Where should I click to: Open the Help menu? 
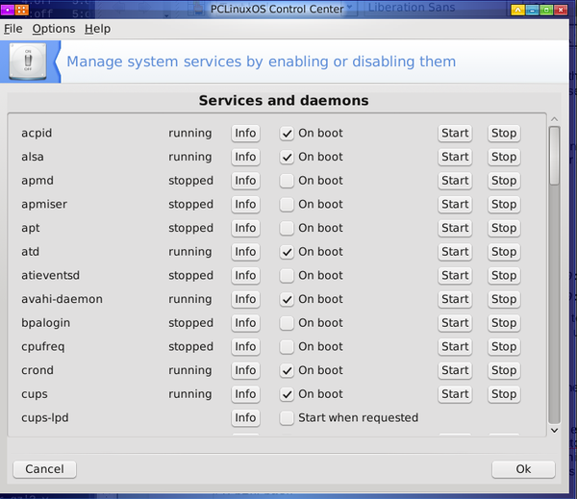click(97, 29)
